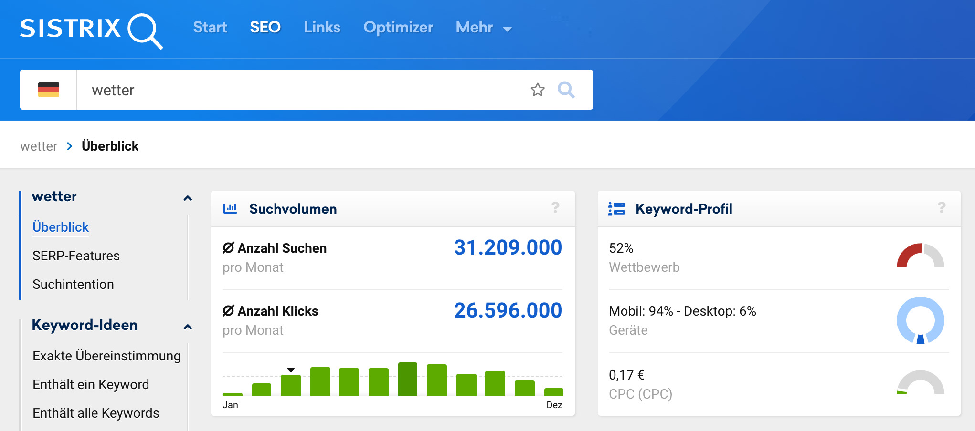Go to Suchintention in the sidebar

[x=73, y=285]
